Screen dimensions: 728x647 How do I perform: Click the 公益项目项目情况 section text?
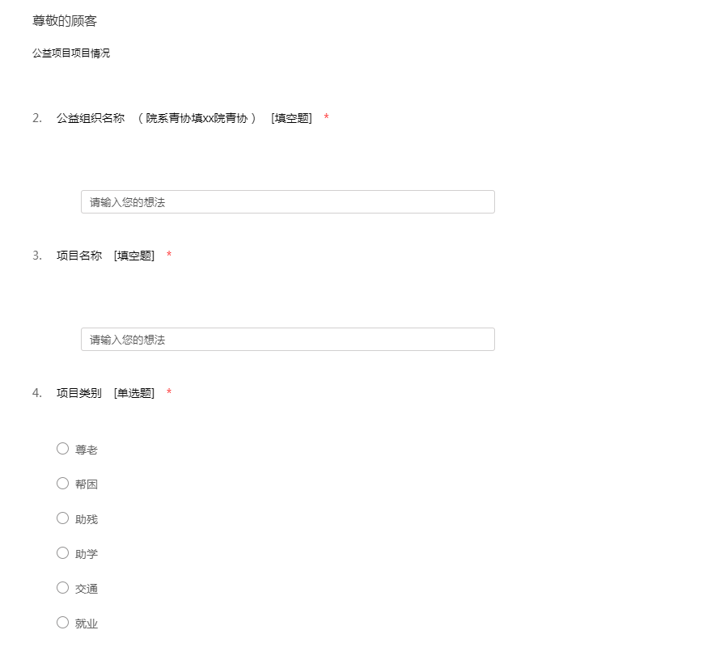pos(71,53)
